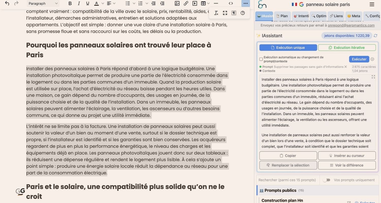Click the Exécuter button

click(359, 59)
